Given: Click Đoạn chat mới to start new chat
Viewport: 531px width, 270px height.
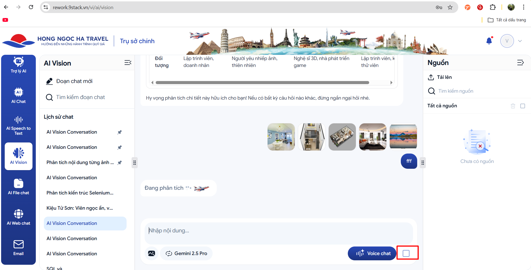Looking at the screenshot, I should (x=74, y=81).
